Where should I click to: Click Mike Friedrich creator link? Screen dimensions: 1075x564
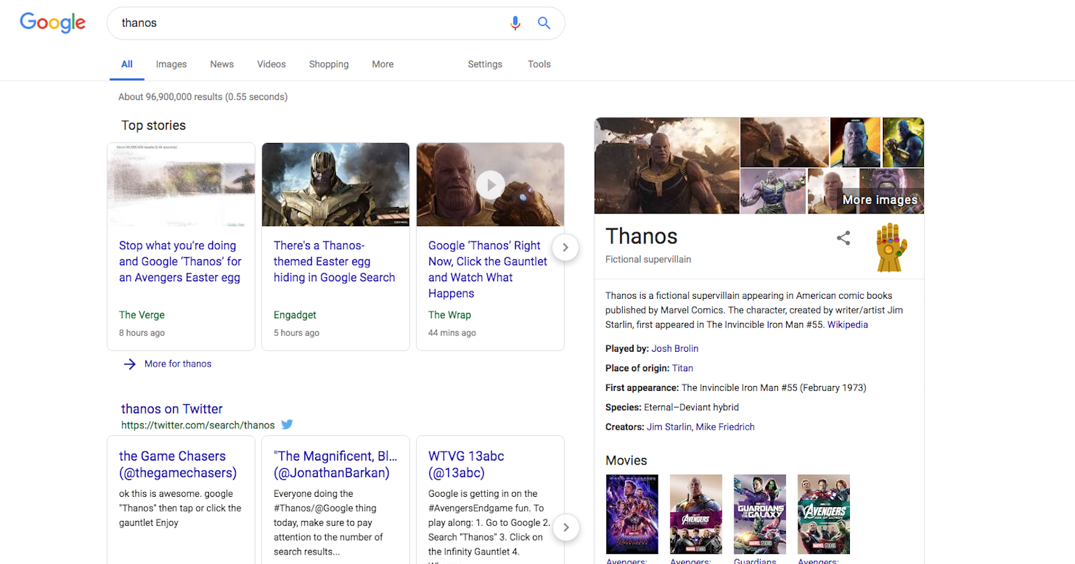725,427
